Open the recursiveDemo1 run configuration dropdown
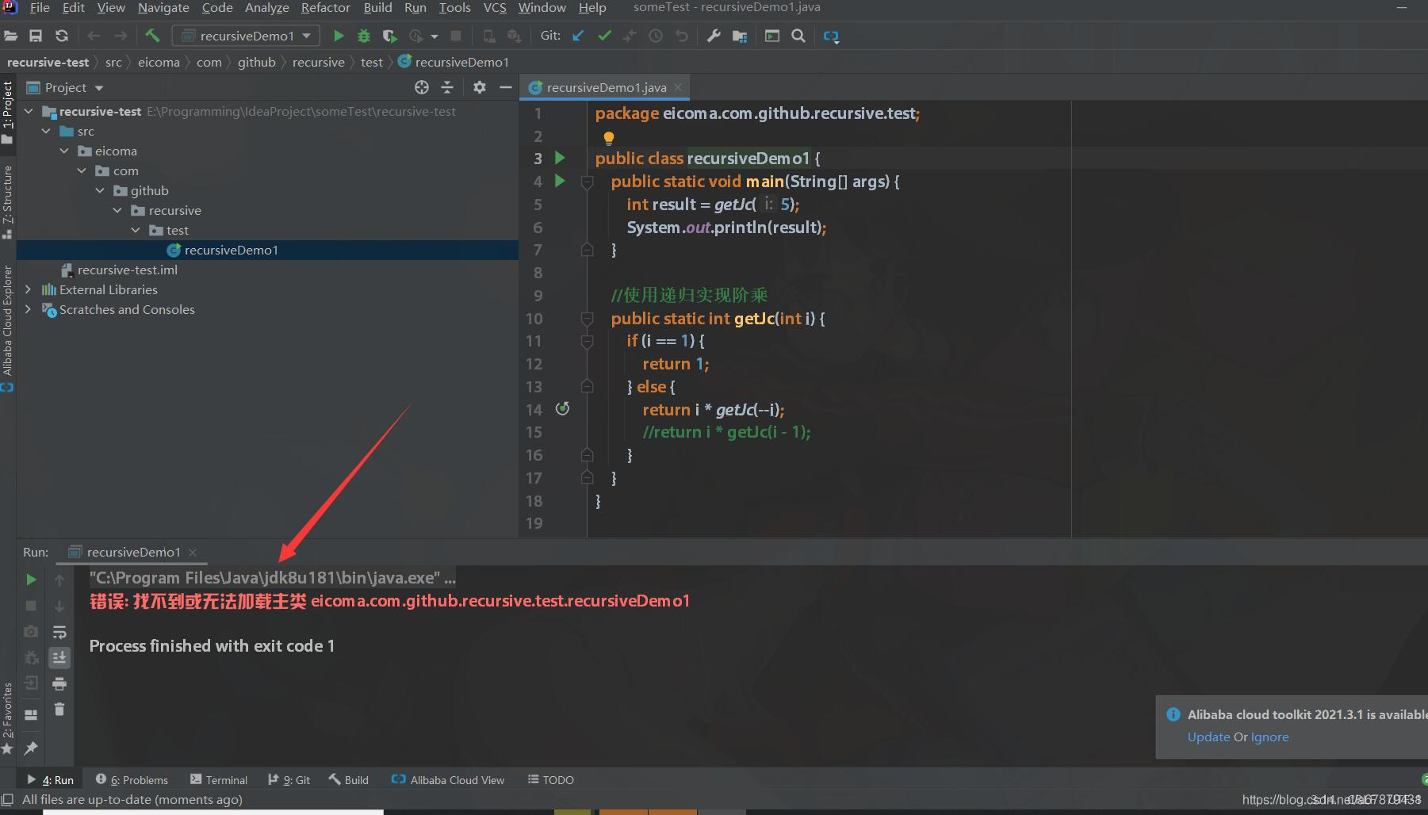Image resolution: width=1428 pixels, height=815 pixels. pyautogui.click(x=247, y=36)
